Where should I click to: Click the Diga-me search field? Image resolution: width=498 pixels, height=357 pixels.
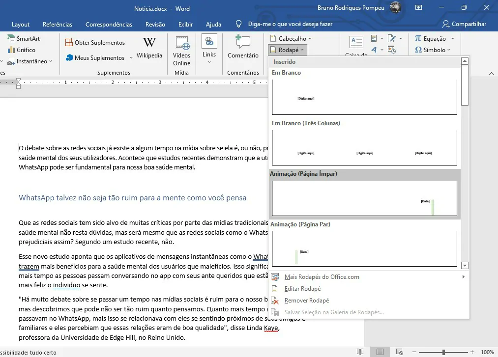click(290, 24)
